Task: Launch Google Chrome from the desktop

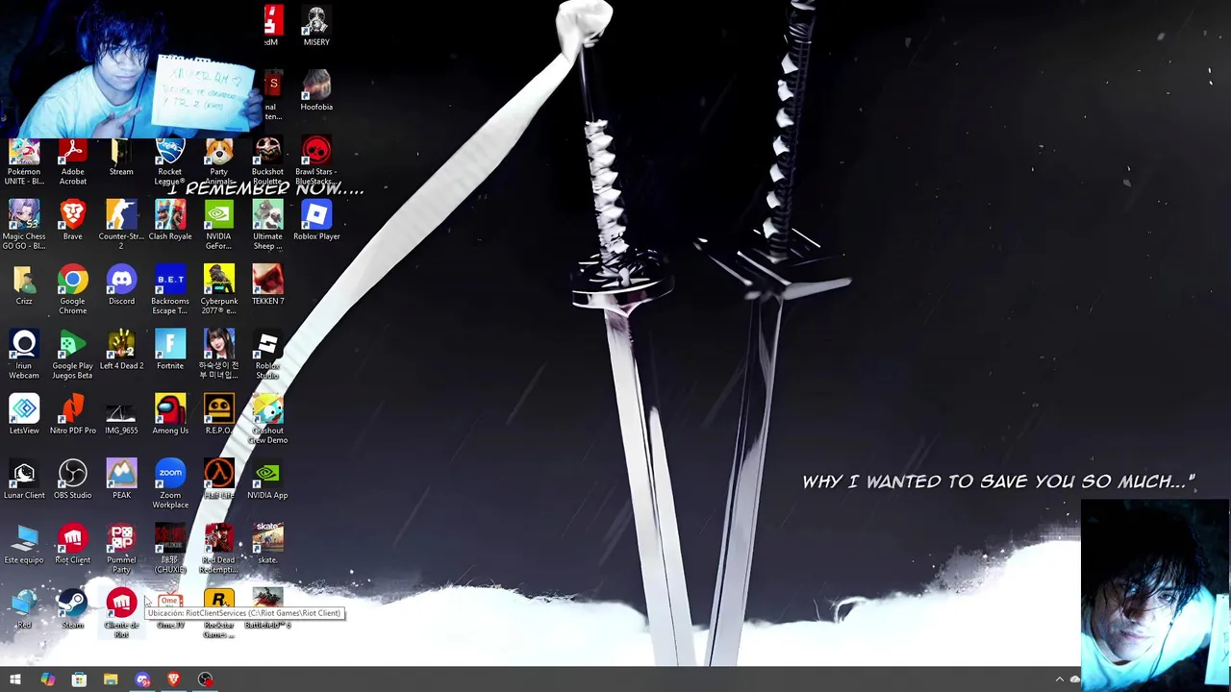Action: (x=72, y=290)
